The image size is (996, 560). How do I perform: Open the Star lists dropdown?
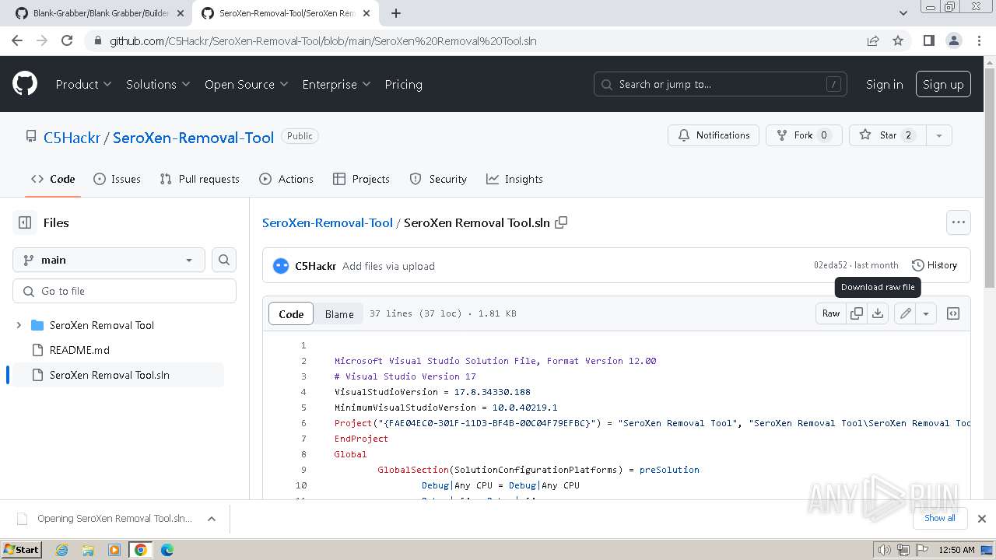939,135
